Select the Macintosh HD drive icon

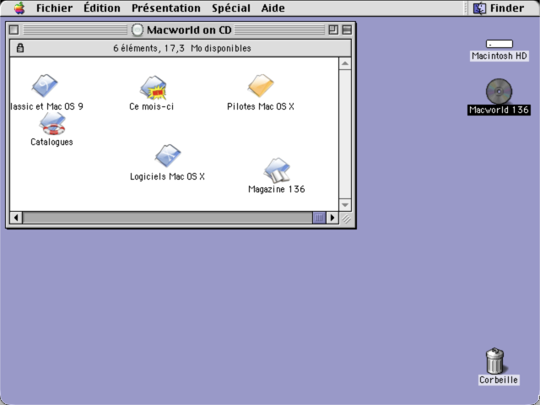point(499,44)
